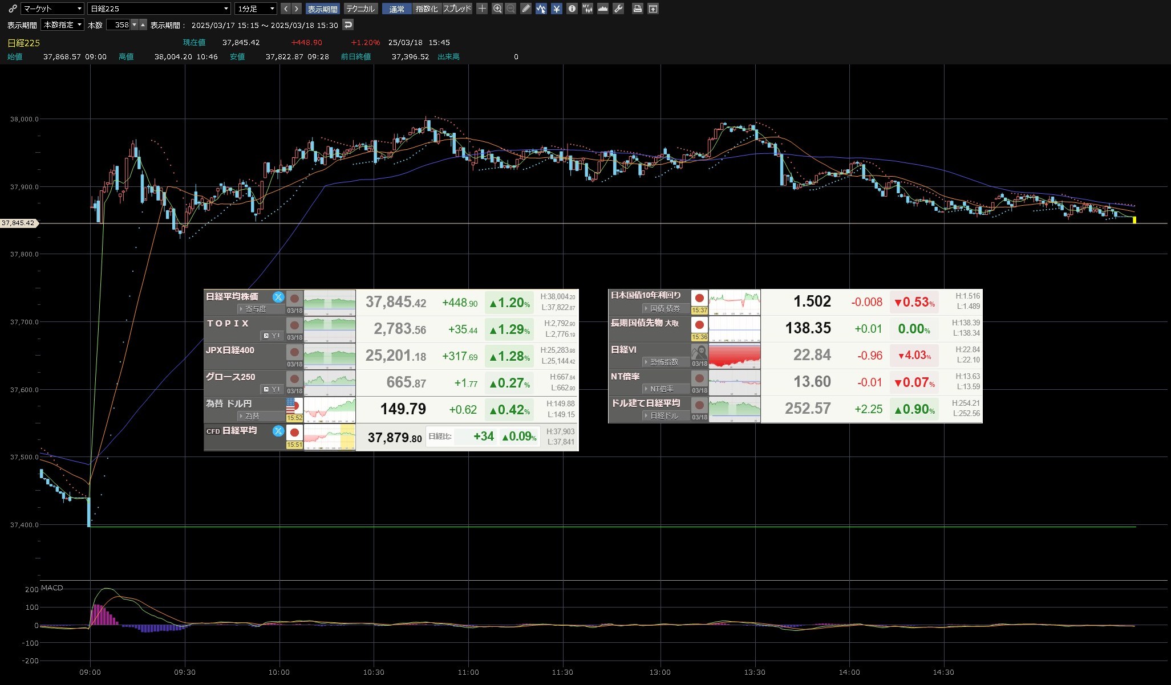Zoom out with the magnifier minus icon
The width and height of the screenshot is (1171, 685).
click(x=511, y=9)
